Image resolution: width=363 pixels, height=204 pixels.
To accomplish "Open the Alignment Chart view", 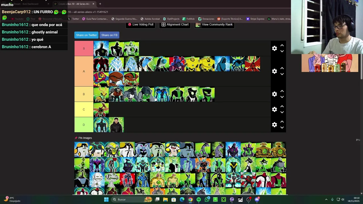I will point(175,25).
